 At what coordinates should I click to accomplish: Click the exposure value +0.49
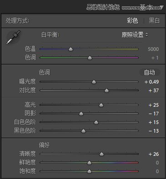coord(151,82)
